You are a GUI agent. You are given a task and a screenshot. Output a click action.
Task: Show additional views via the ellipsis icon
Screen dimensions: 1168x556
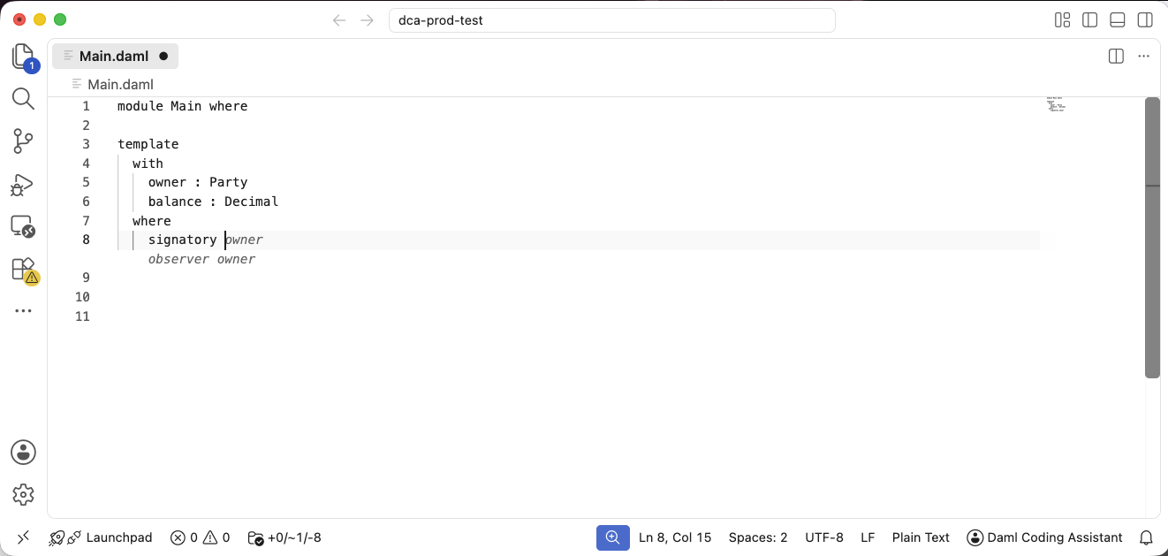pos(23,311)
